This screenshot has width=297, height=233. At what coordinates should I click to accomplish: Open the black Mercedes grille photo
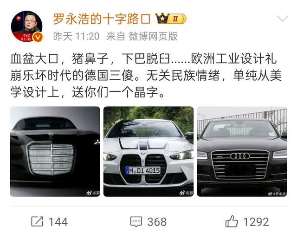coord(55,152)
